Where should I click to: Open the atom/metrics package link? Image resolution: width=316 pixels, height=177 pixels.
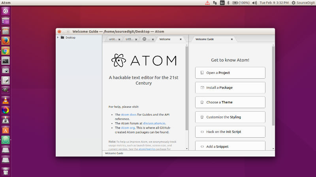[x=147, y=149]
